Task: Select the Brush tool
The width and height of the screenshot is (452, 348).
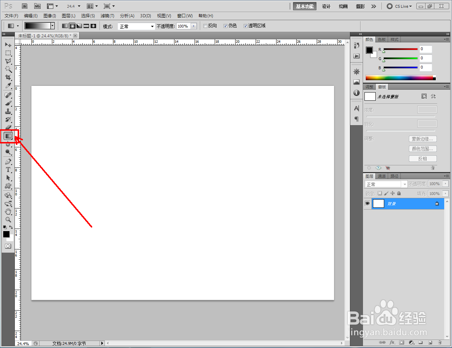Action: tap(8, 103)
